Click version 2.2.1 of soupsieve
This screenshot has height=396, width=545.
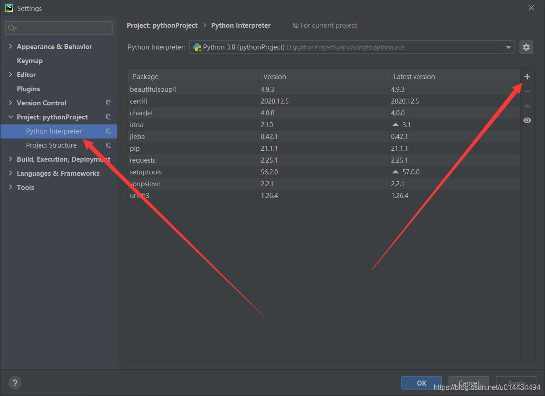(x=267, y=183)
